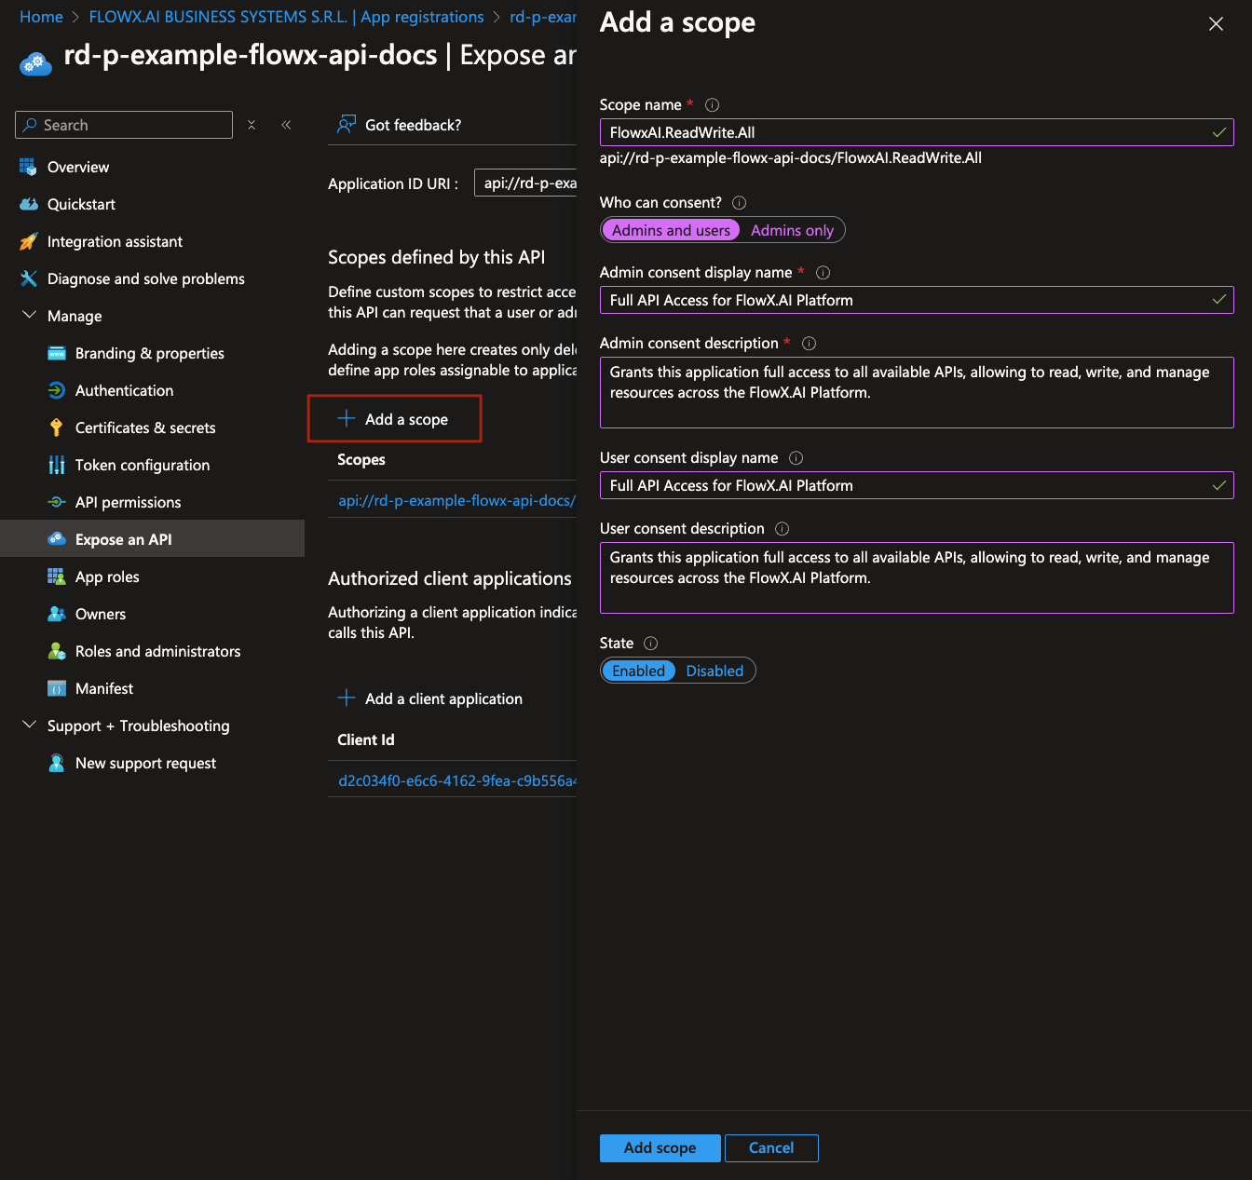Screen dimensions: 1252x1180
Task: Click Got feedback? link
Action: tap(413, 125)
